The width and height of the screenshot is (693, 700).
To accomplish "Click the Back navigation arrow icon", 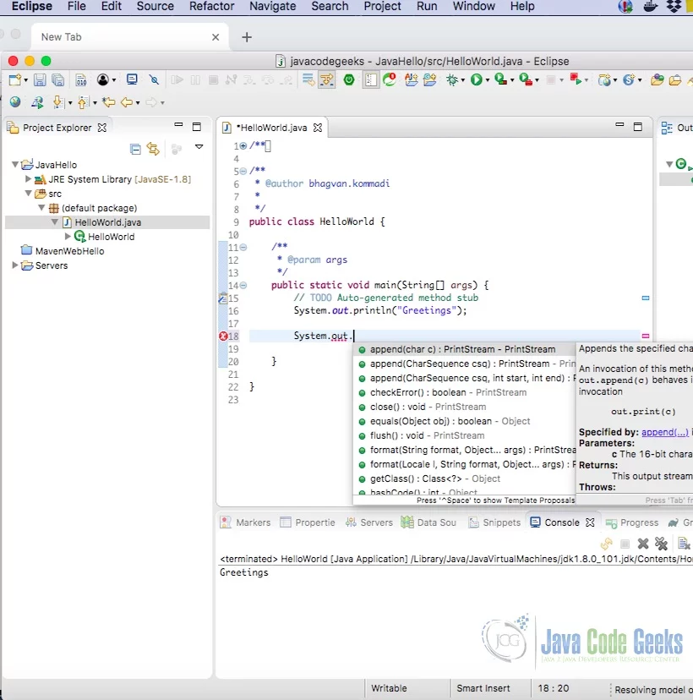I will point(127,102).
